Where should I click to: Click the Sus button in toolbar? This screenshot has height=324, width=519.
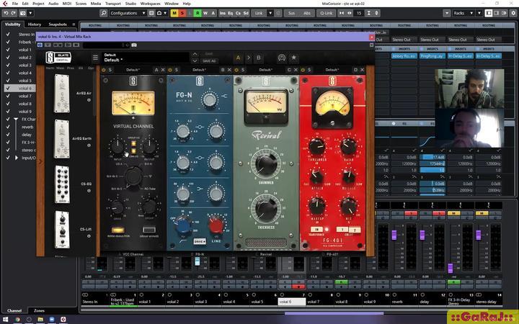click(291, 13)
